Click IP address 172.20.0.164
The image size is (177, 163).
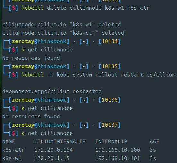[54, 150]
